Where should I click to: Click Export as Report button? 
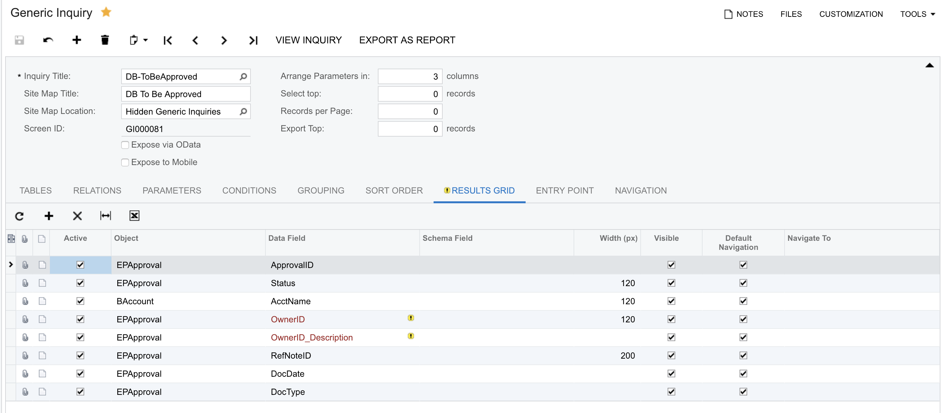407,40
